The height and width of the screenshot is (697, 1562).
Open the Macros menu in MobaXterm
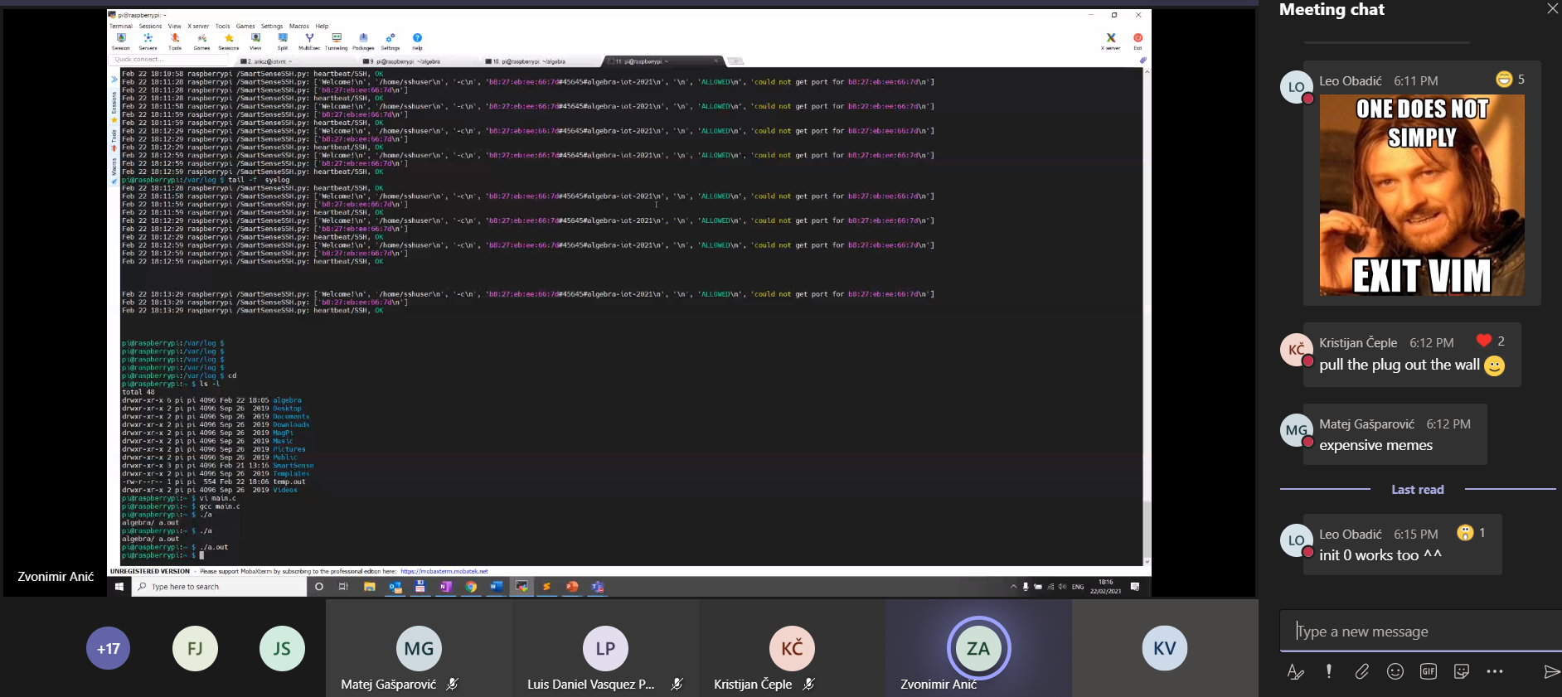coord(299,26)
